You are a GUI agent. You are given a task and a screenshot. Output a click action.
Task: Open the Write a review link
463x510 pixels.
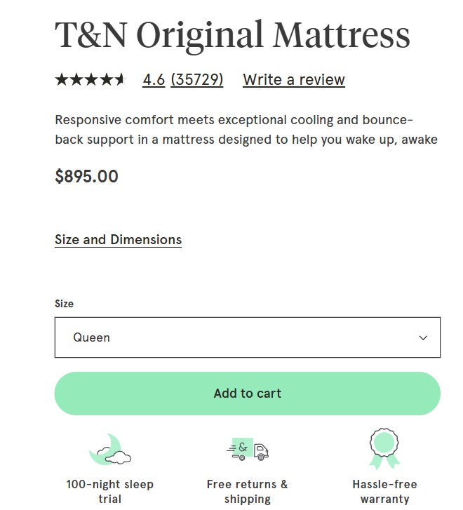tap(294, 80)
